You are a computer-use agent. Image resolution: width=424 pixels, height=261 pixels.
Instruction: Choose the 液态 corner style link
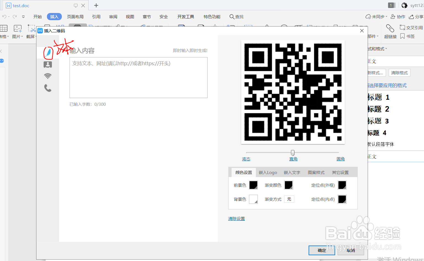pos(246,159)
